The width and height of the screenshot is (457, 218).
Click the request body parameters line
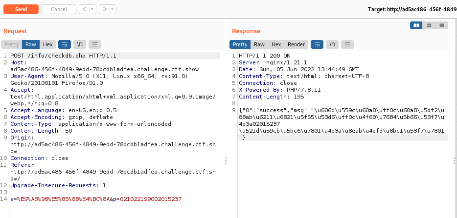[x=96, y=199]
